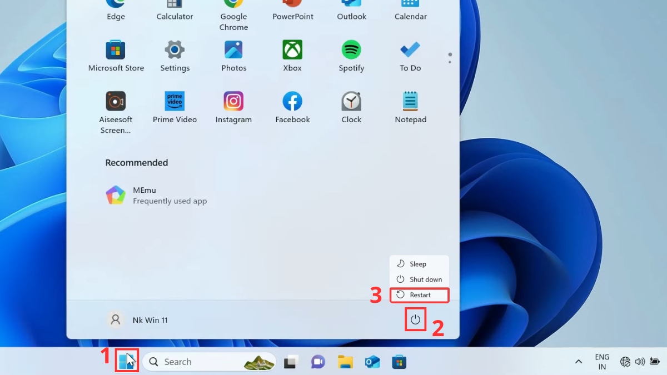Screen dimensions: 667x375
Task: Select Restart to reboot the PC
Action: (420, 295)
